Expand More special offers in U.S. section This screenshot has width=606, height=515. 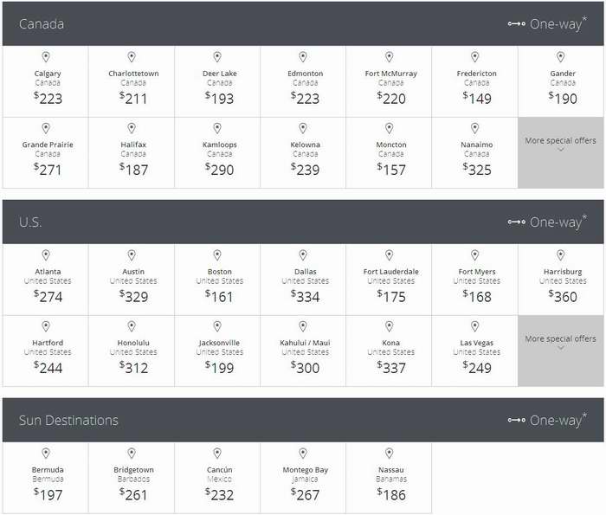click(560, 351)
